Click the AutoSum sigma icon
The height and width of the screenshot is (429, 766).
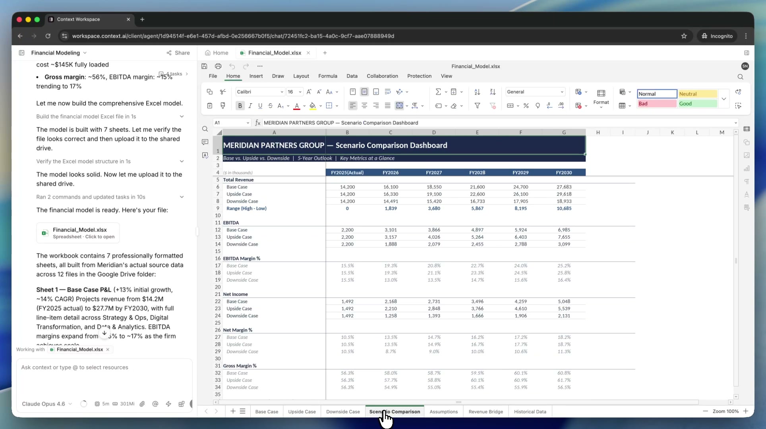[438, 92]
